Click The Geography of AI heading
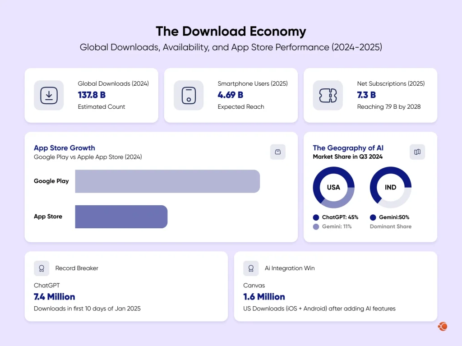462x346 pixels. click(x=348, y=148)
